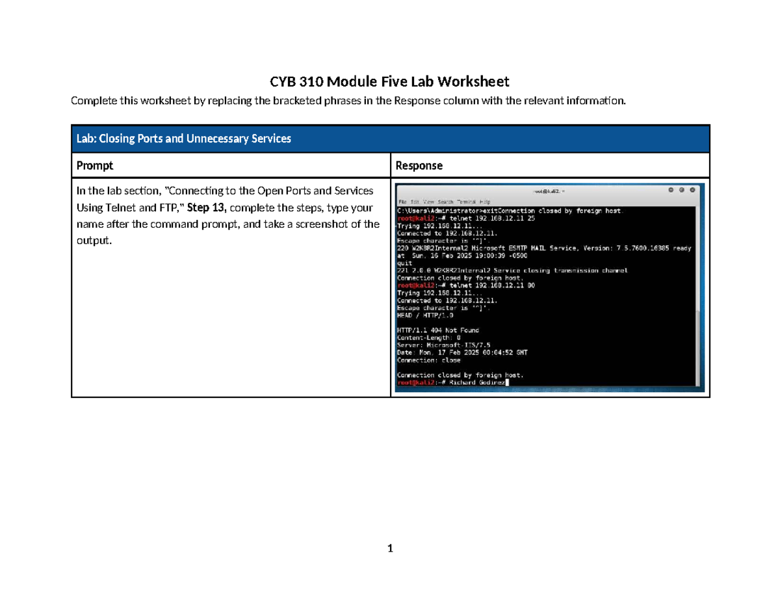
Task: Click the root@kali2 title bar
Action: tap(549, 189)
